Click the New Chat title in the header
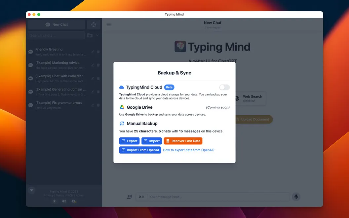Screen dimensions: 349x218 pos(213,23)
